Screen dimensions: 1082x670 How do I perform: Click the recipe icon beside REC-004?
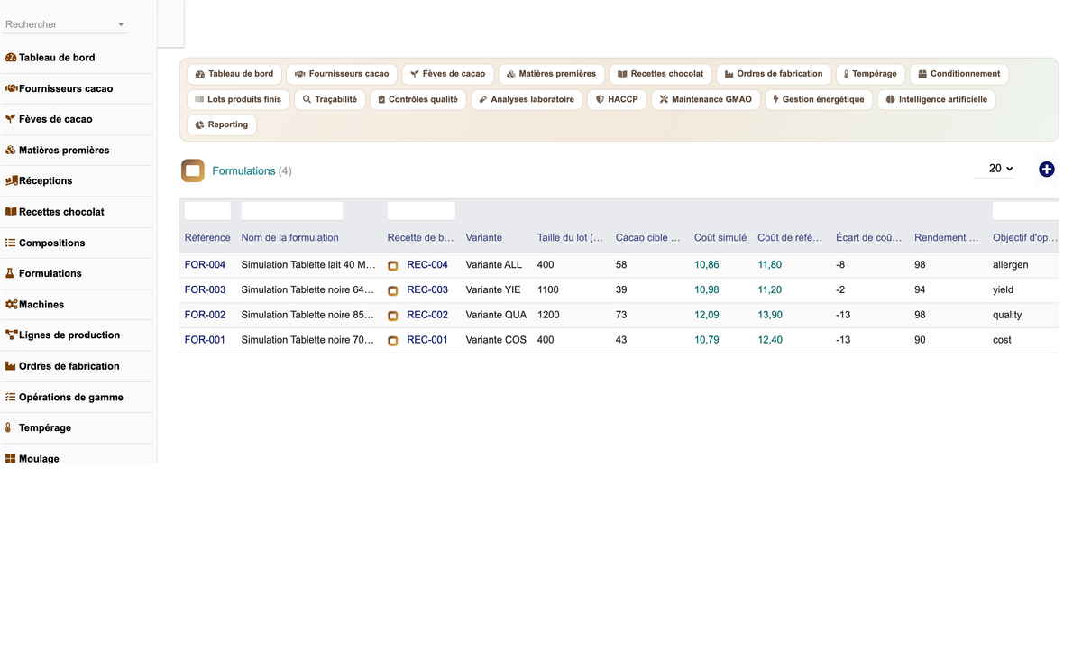click(x=393, y=266)
